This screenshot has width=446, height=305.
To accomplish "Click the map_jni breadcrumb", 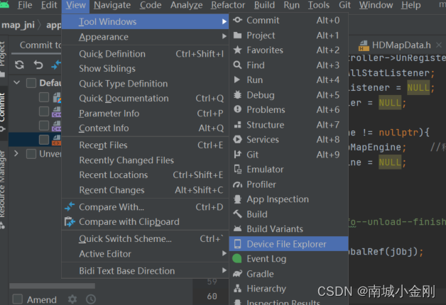I will pos(18,25).
